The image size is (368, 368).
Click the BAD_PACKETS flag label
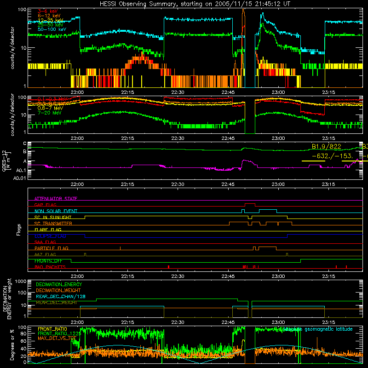(50, 267)
